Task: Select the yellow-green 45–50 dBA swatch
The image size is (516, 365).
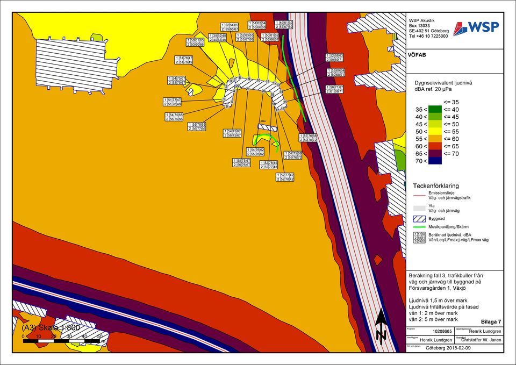Action: pos(435,124)
